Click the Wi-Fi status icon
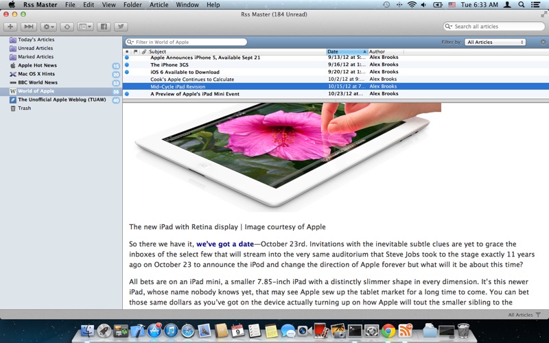 coord(412,5)
